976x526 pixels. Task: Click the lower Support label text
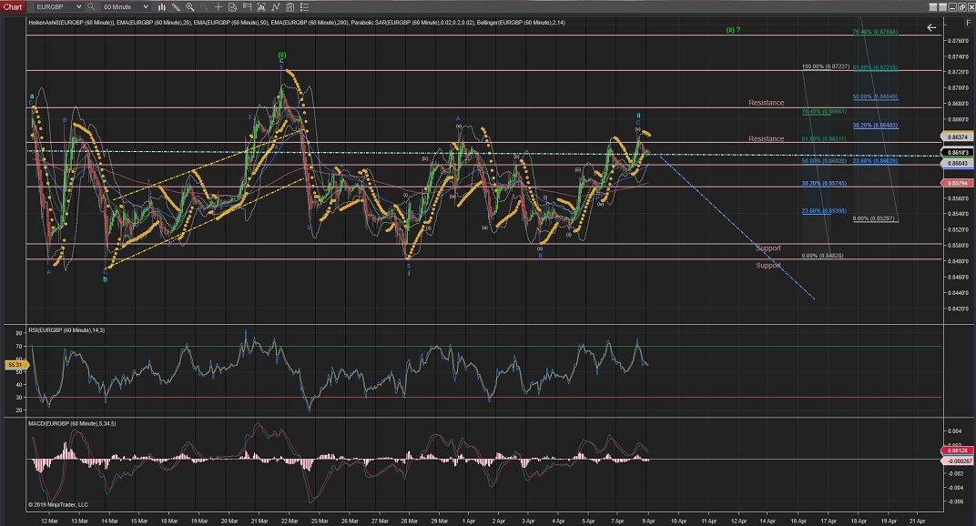click(x=768, y=265)
